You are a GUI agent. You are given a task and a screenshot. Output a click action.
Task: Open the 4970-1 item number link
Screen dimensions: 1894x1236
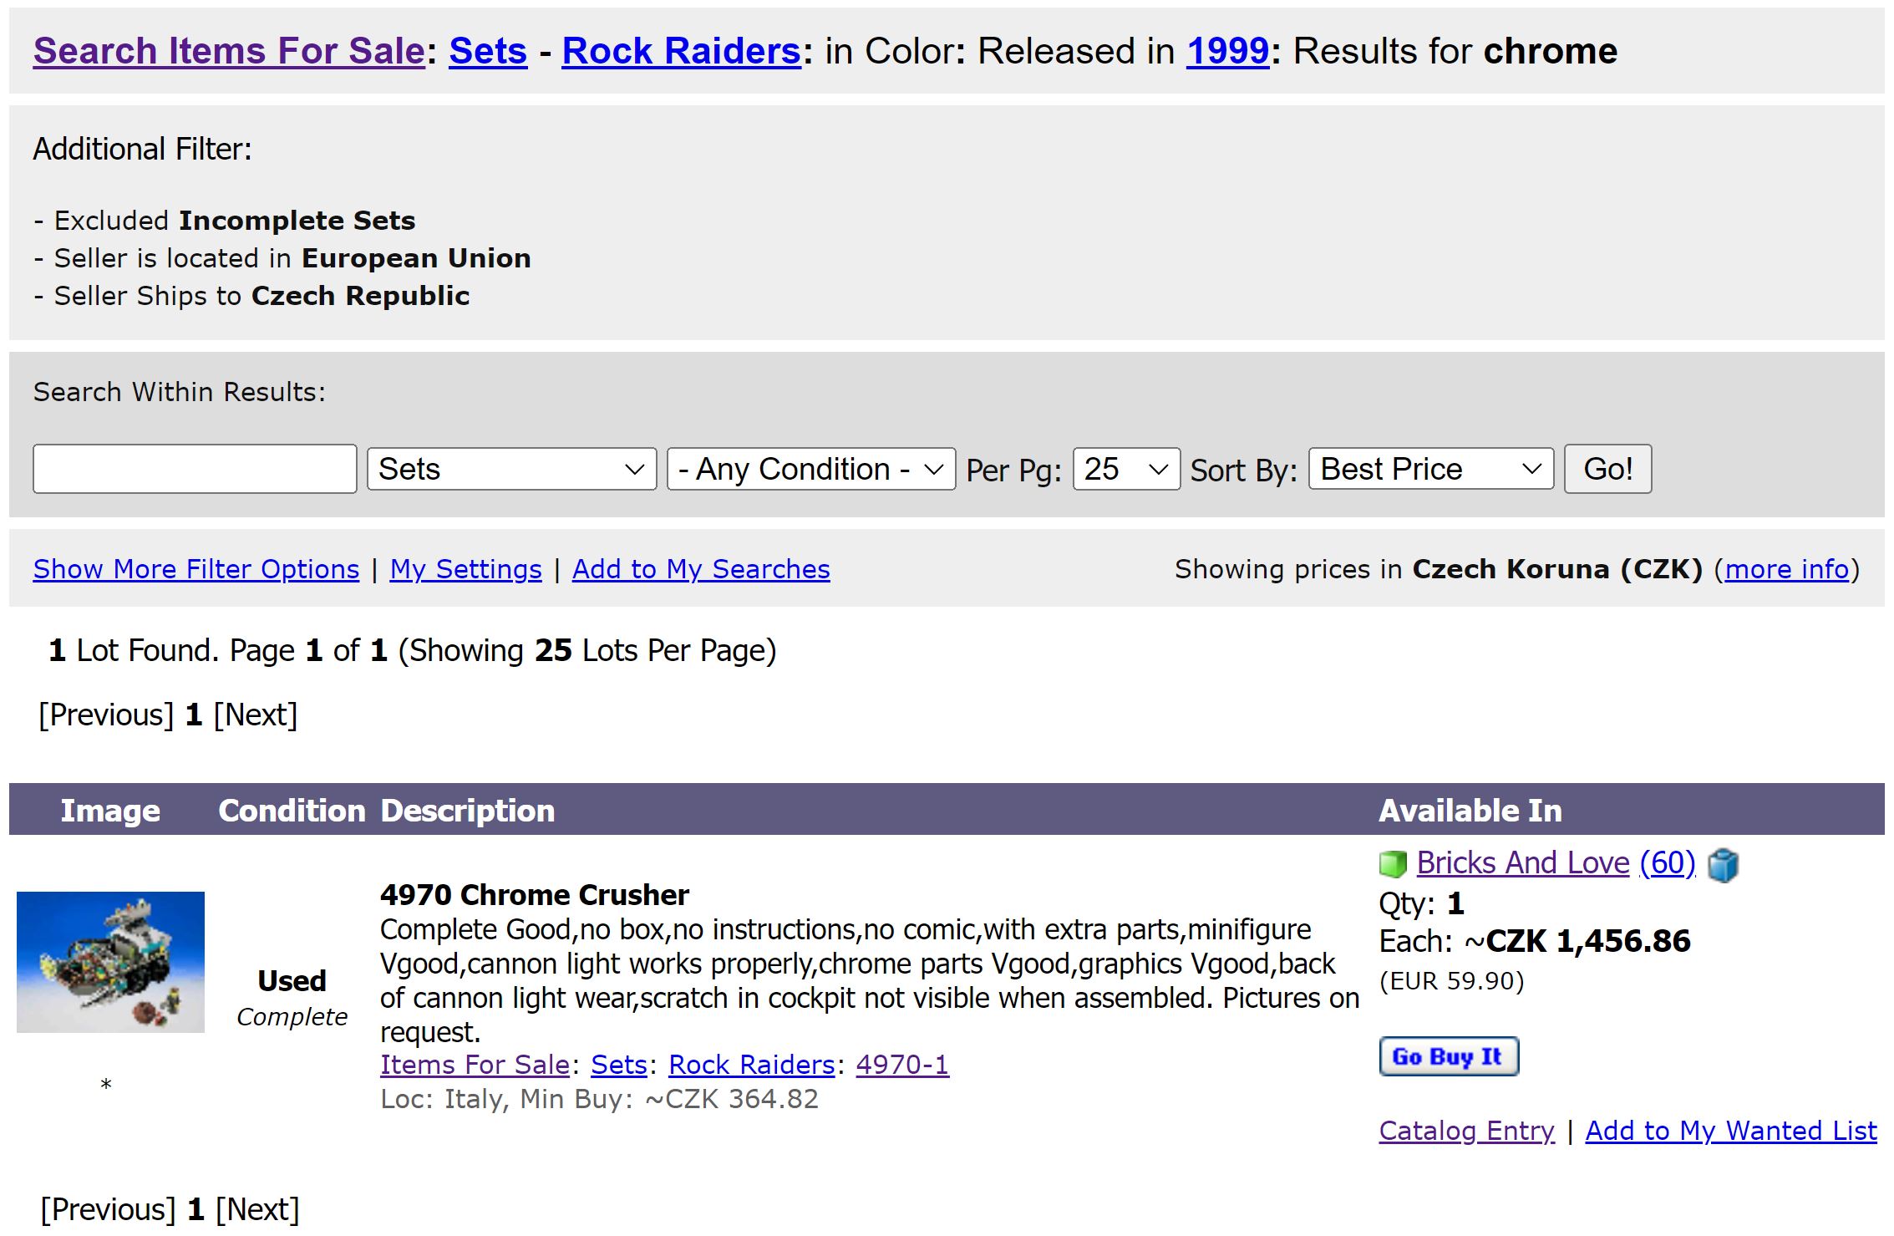click(902, 1065)
